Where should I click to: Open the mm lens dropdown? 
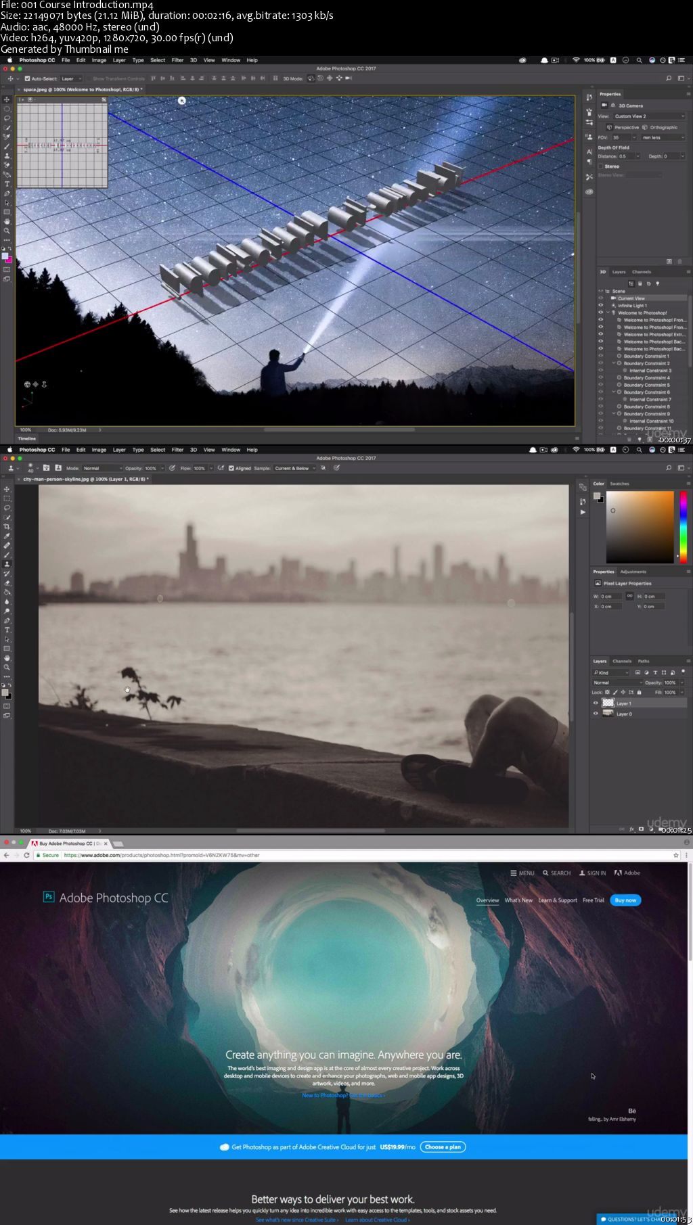tap(663, 137)
